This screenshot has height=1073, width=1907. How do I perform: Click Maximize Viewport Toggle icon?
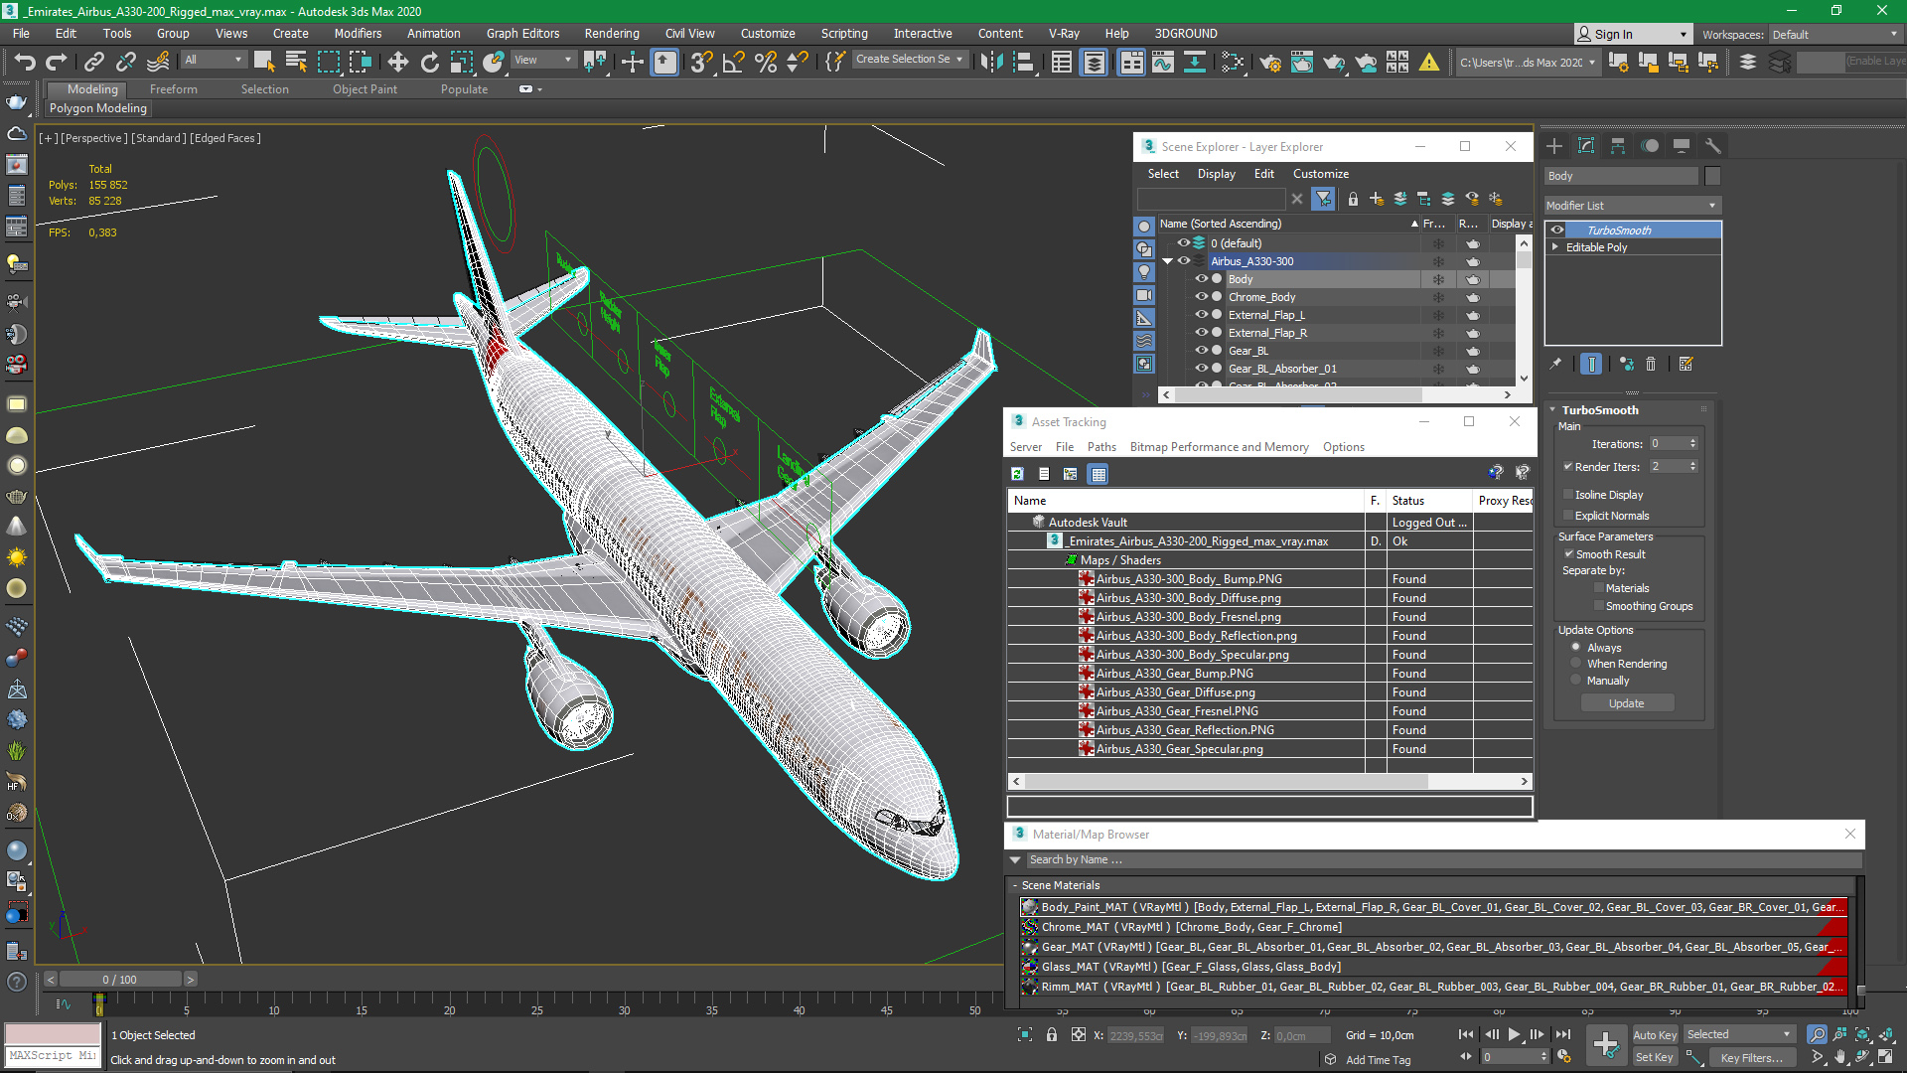coord(1885,1057)
